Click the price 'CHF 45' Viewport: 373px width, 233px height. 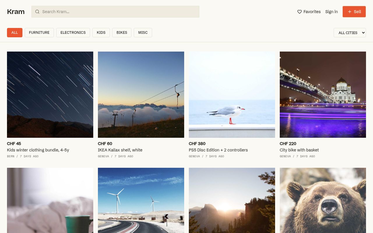(x=14, y=144)
